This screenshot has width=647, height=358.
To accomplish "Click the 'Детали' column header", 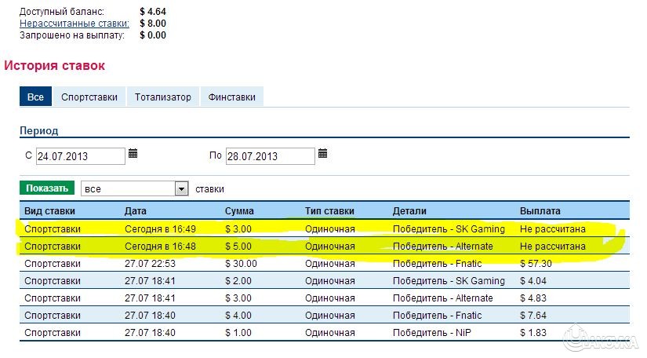I will click(409, 211).
